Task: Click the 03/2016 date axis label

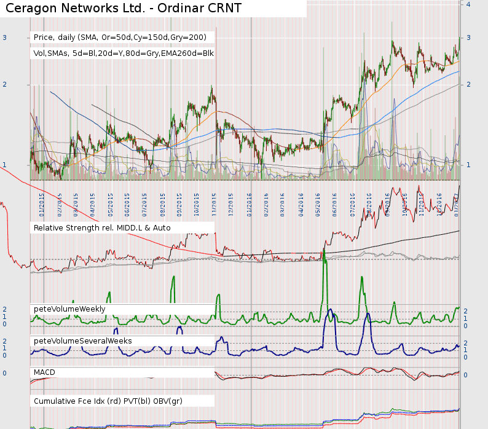Action: 282,205
